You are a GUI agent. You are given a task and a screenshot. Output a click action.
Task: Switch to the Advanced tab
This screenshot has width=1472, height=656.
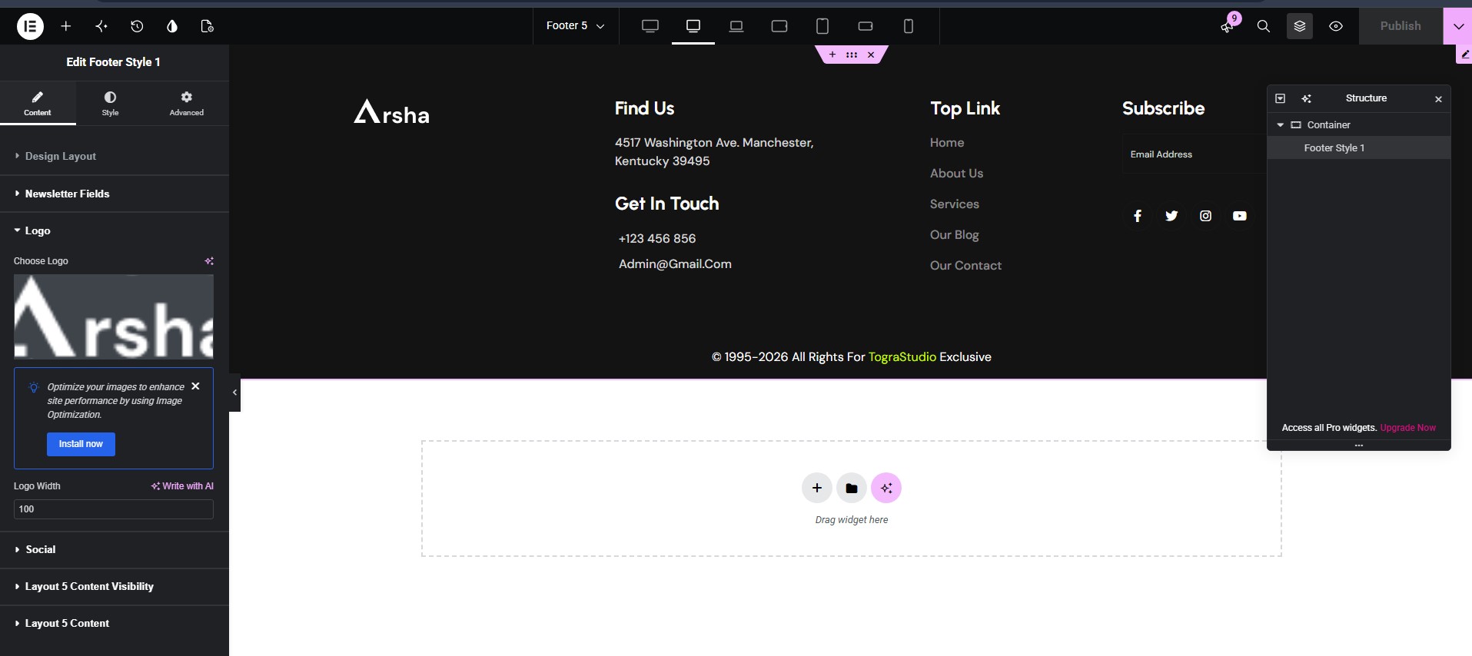coord(187,103)
